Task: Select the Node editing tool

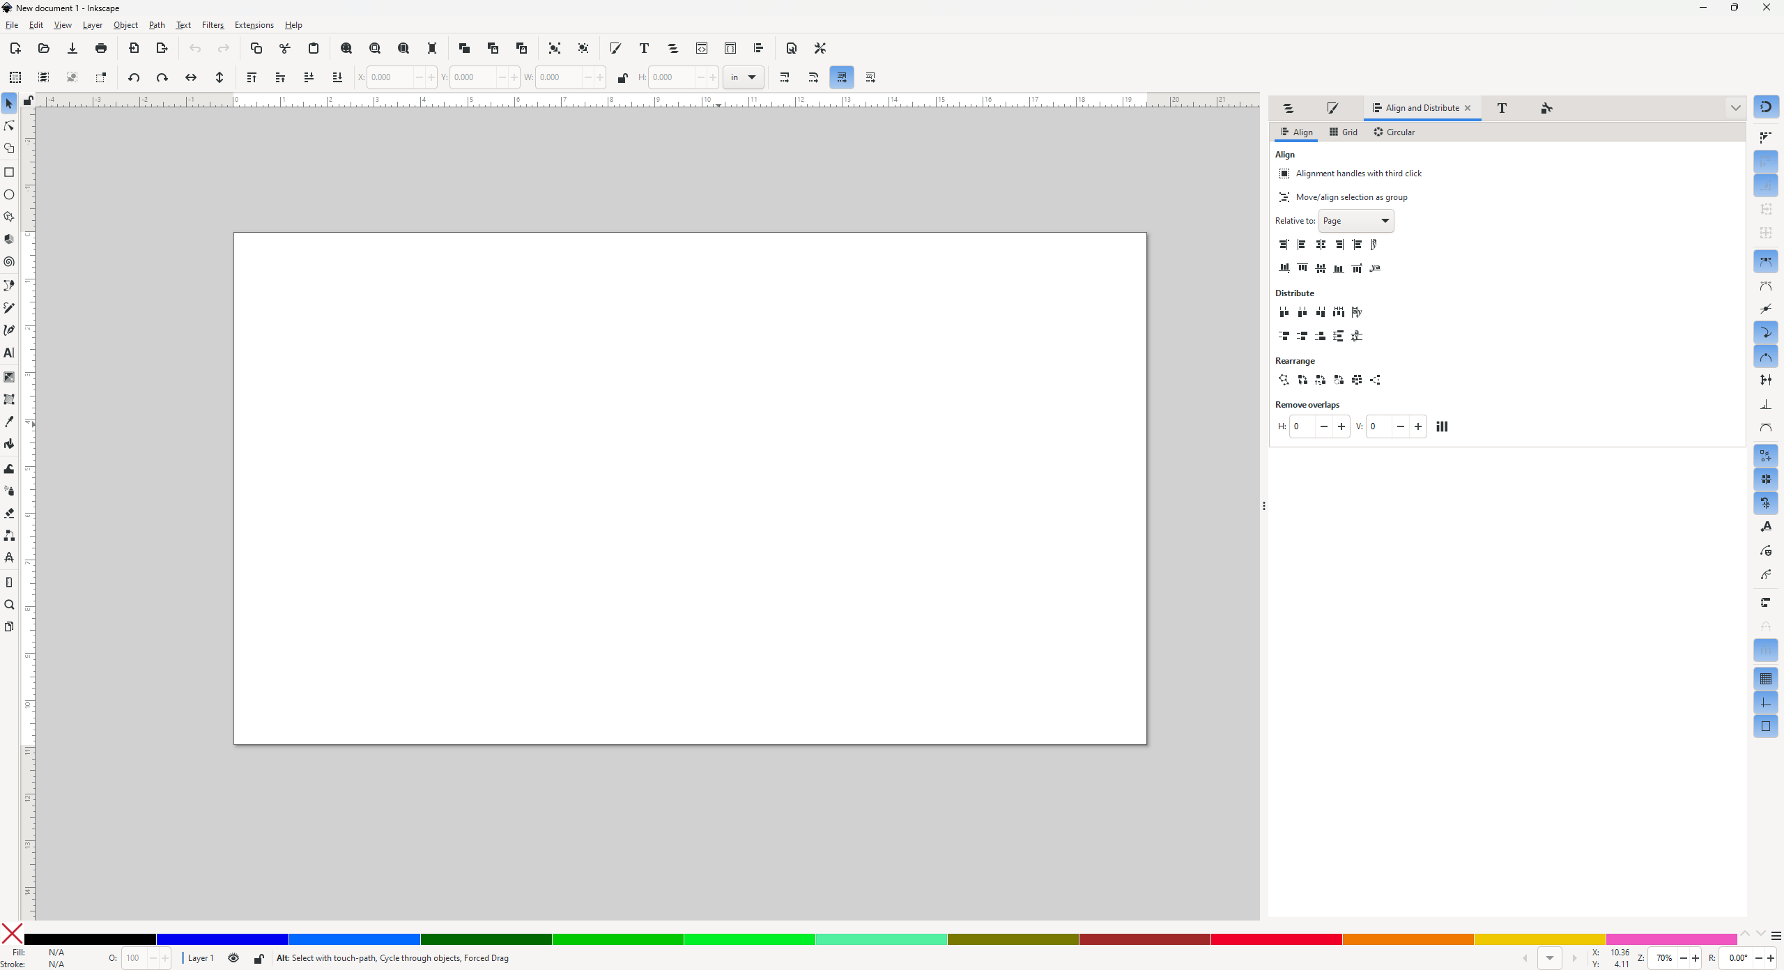Action: click(x=9, y=125)
